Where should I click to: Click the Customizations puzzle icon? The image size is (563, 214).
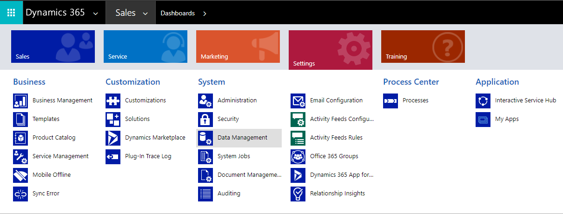click(x=113, y=101)
